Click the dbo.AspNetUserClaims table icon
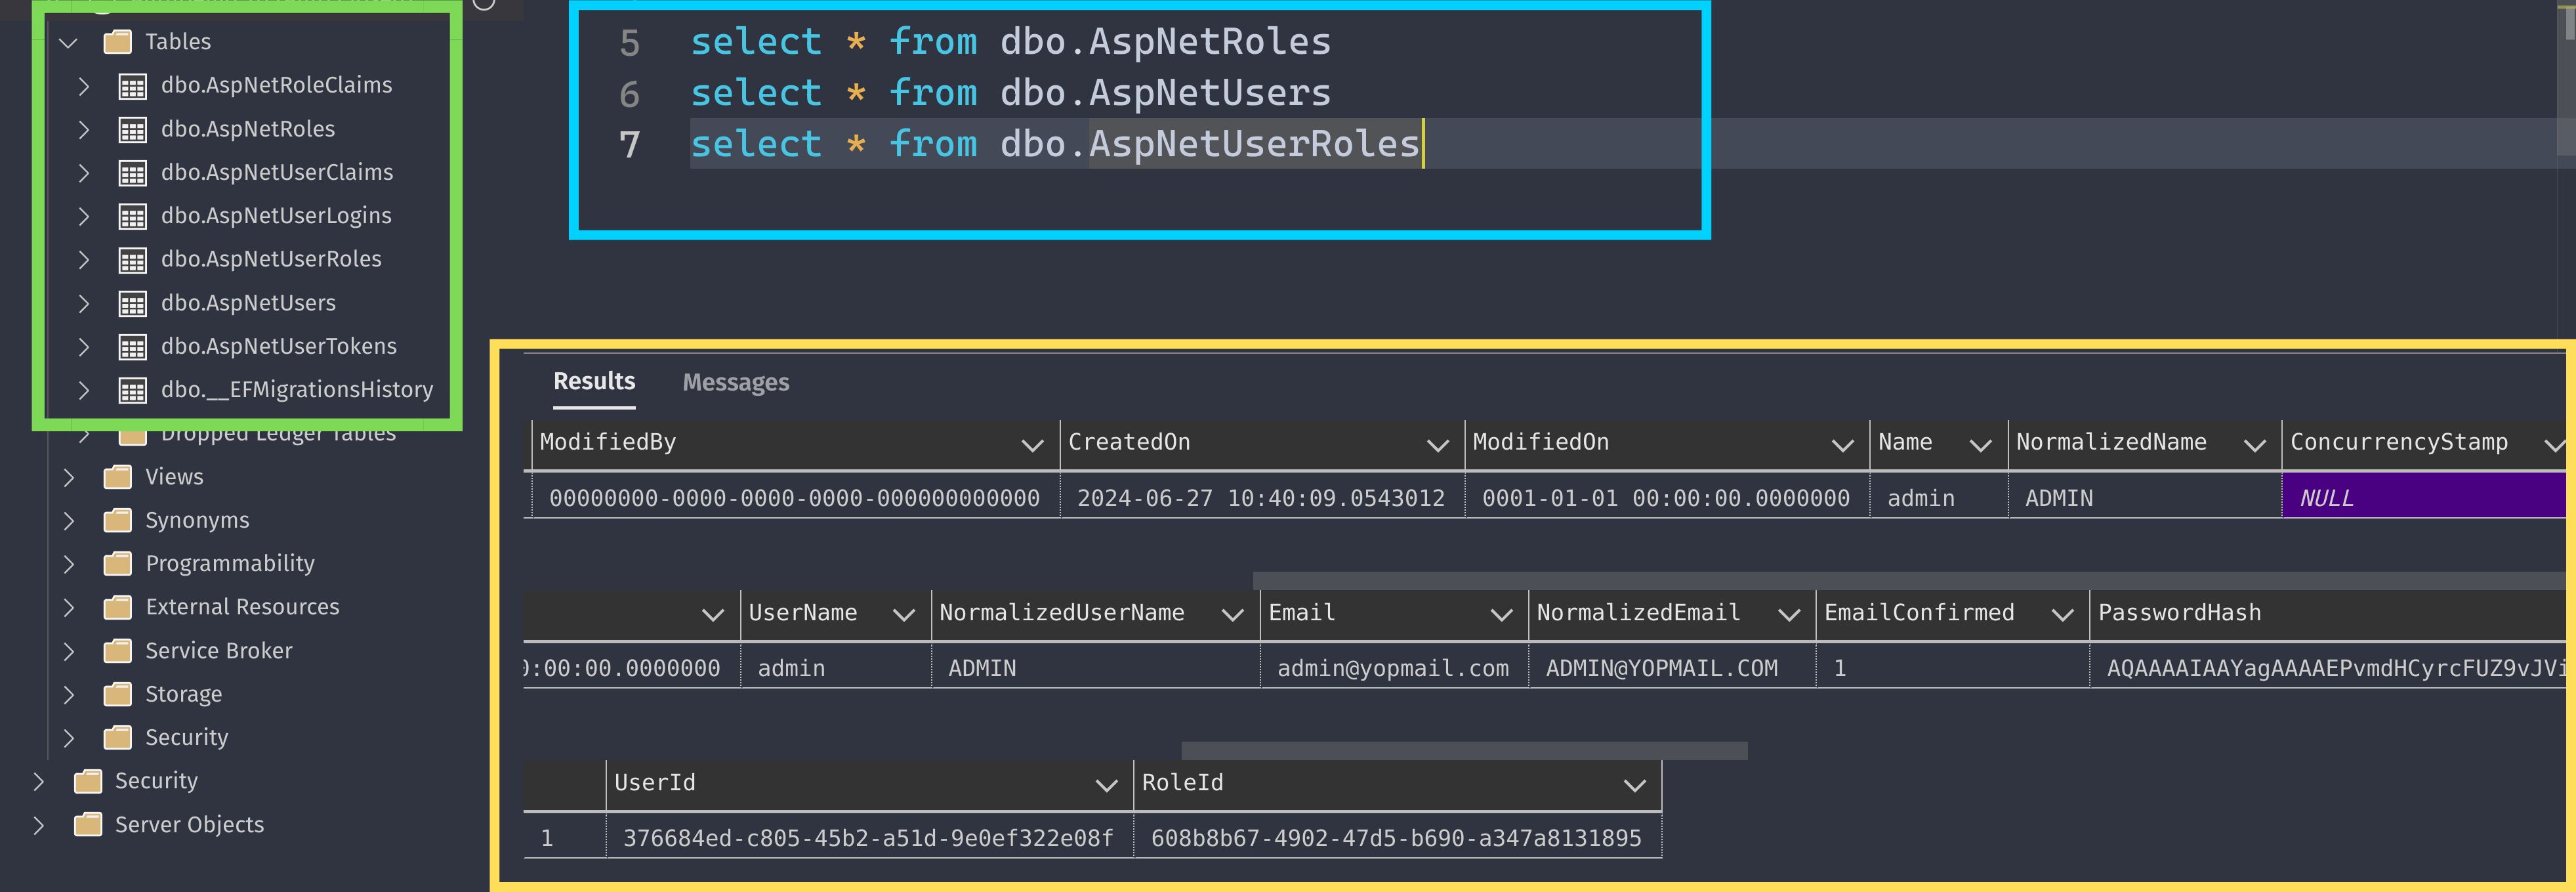Screen dimensions: 2576x892 click(x=132, y=173)
